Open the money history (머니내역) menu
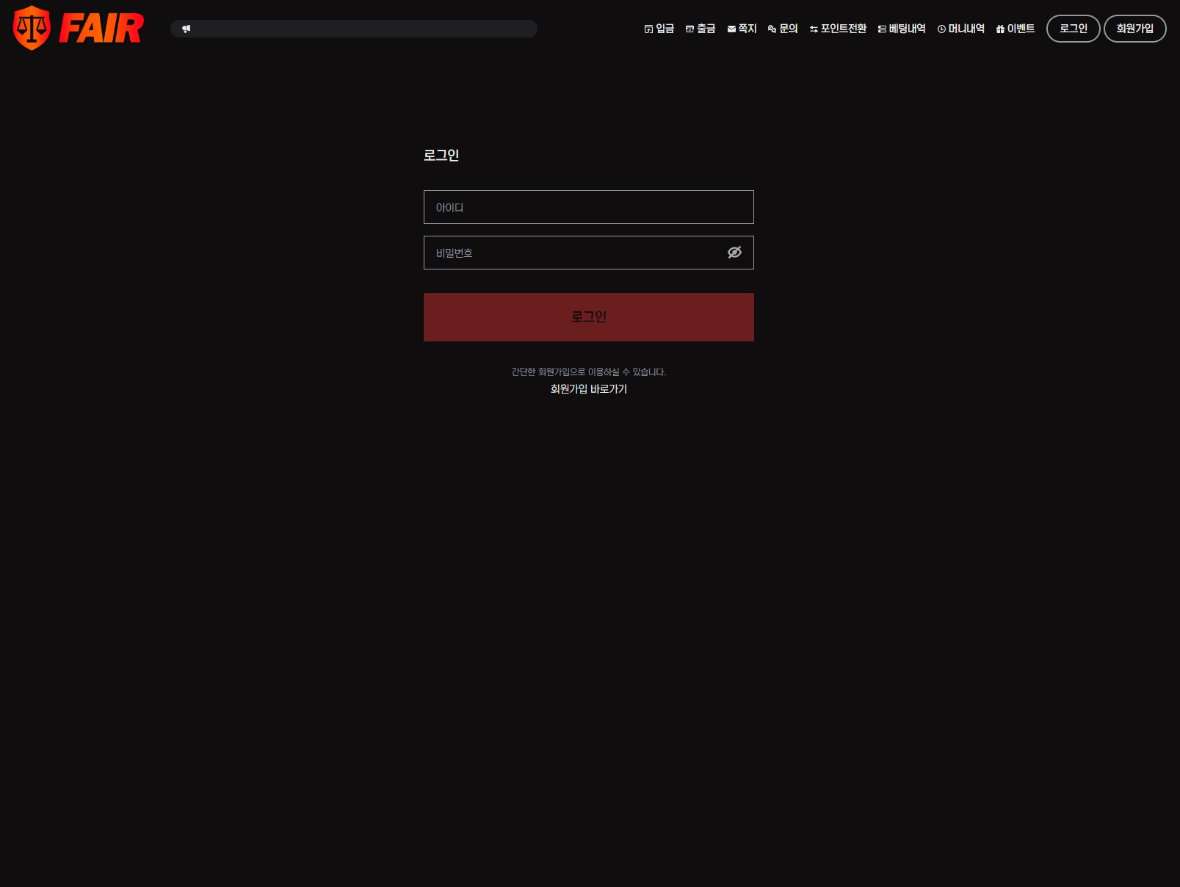1180x887 pixels. pyautogui.click(x=961, y=29)
